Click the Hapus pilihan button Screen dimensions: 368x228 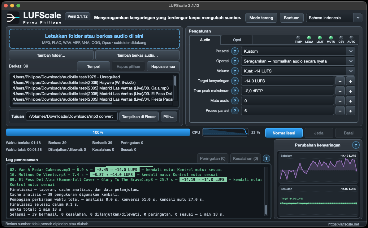(x=128, y=67)
